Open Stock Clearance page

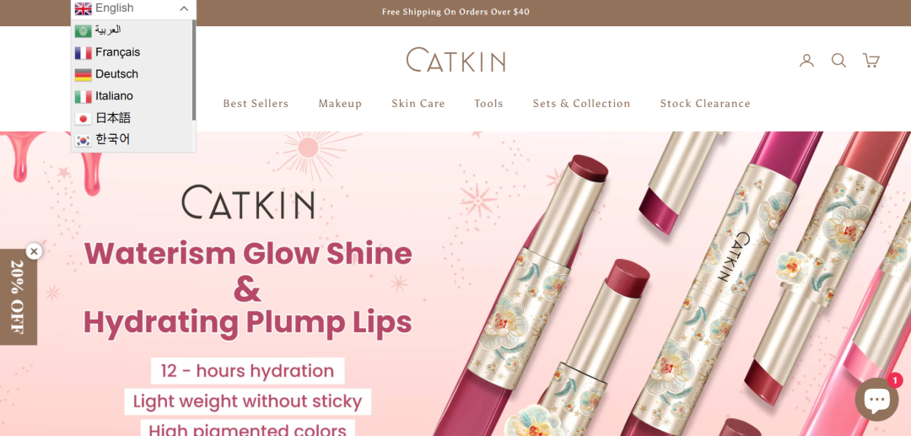point(704,104)
